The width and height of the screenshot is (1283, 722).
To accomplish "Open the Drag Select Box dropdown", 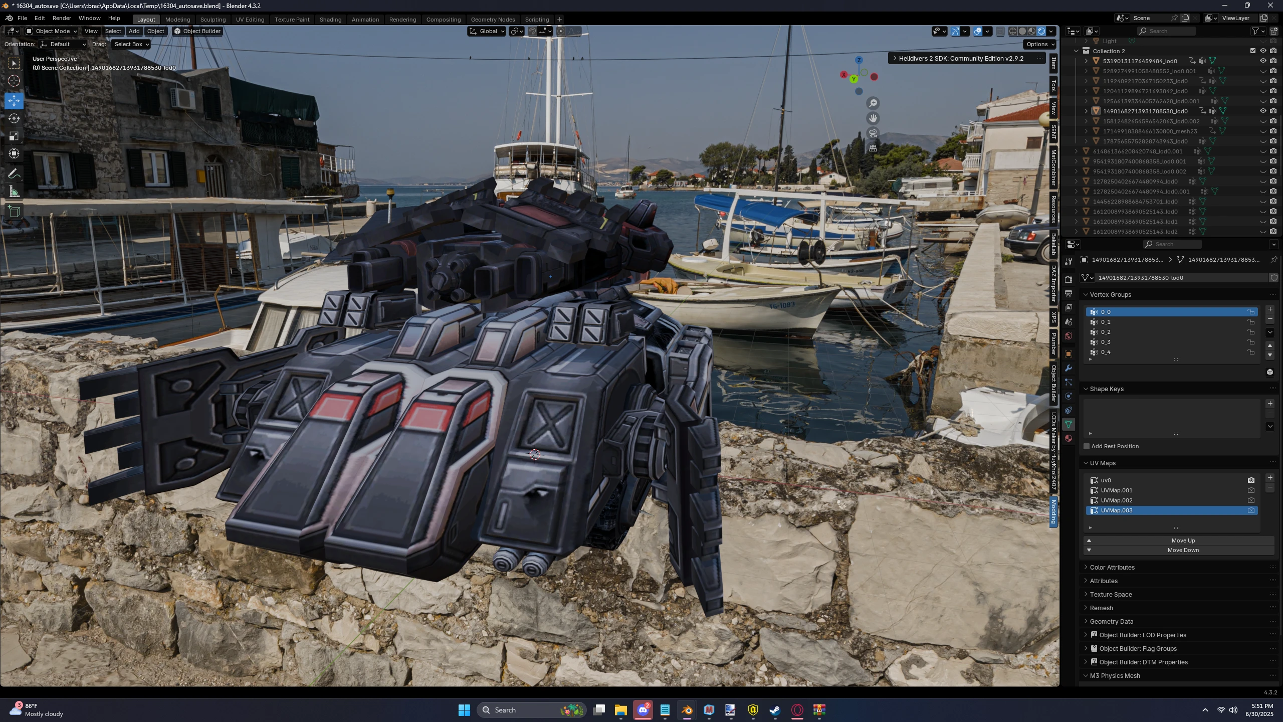I will (x=131, y=44).
